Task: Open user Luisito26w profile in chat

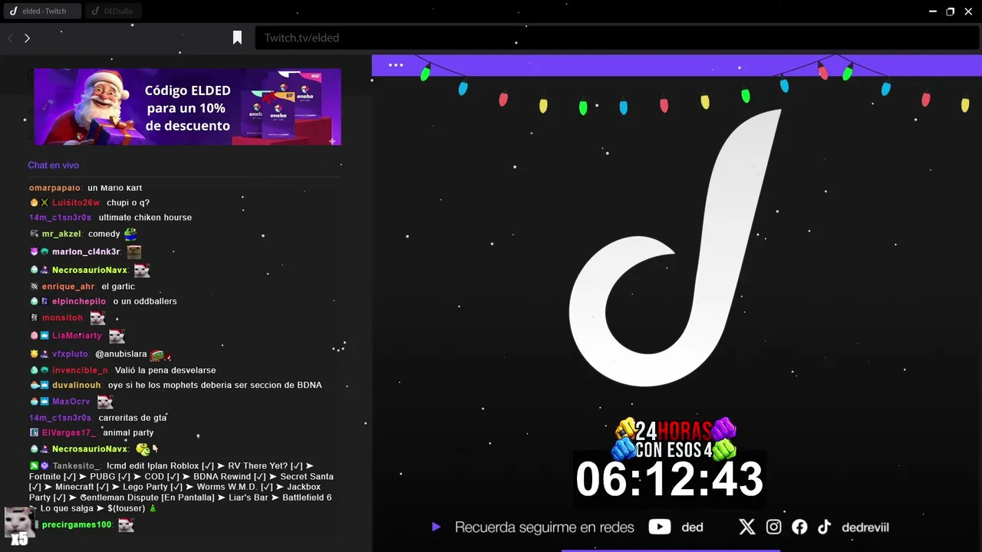Action: point(76,203)
